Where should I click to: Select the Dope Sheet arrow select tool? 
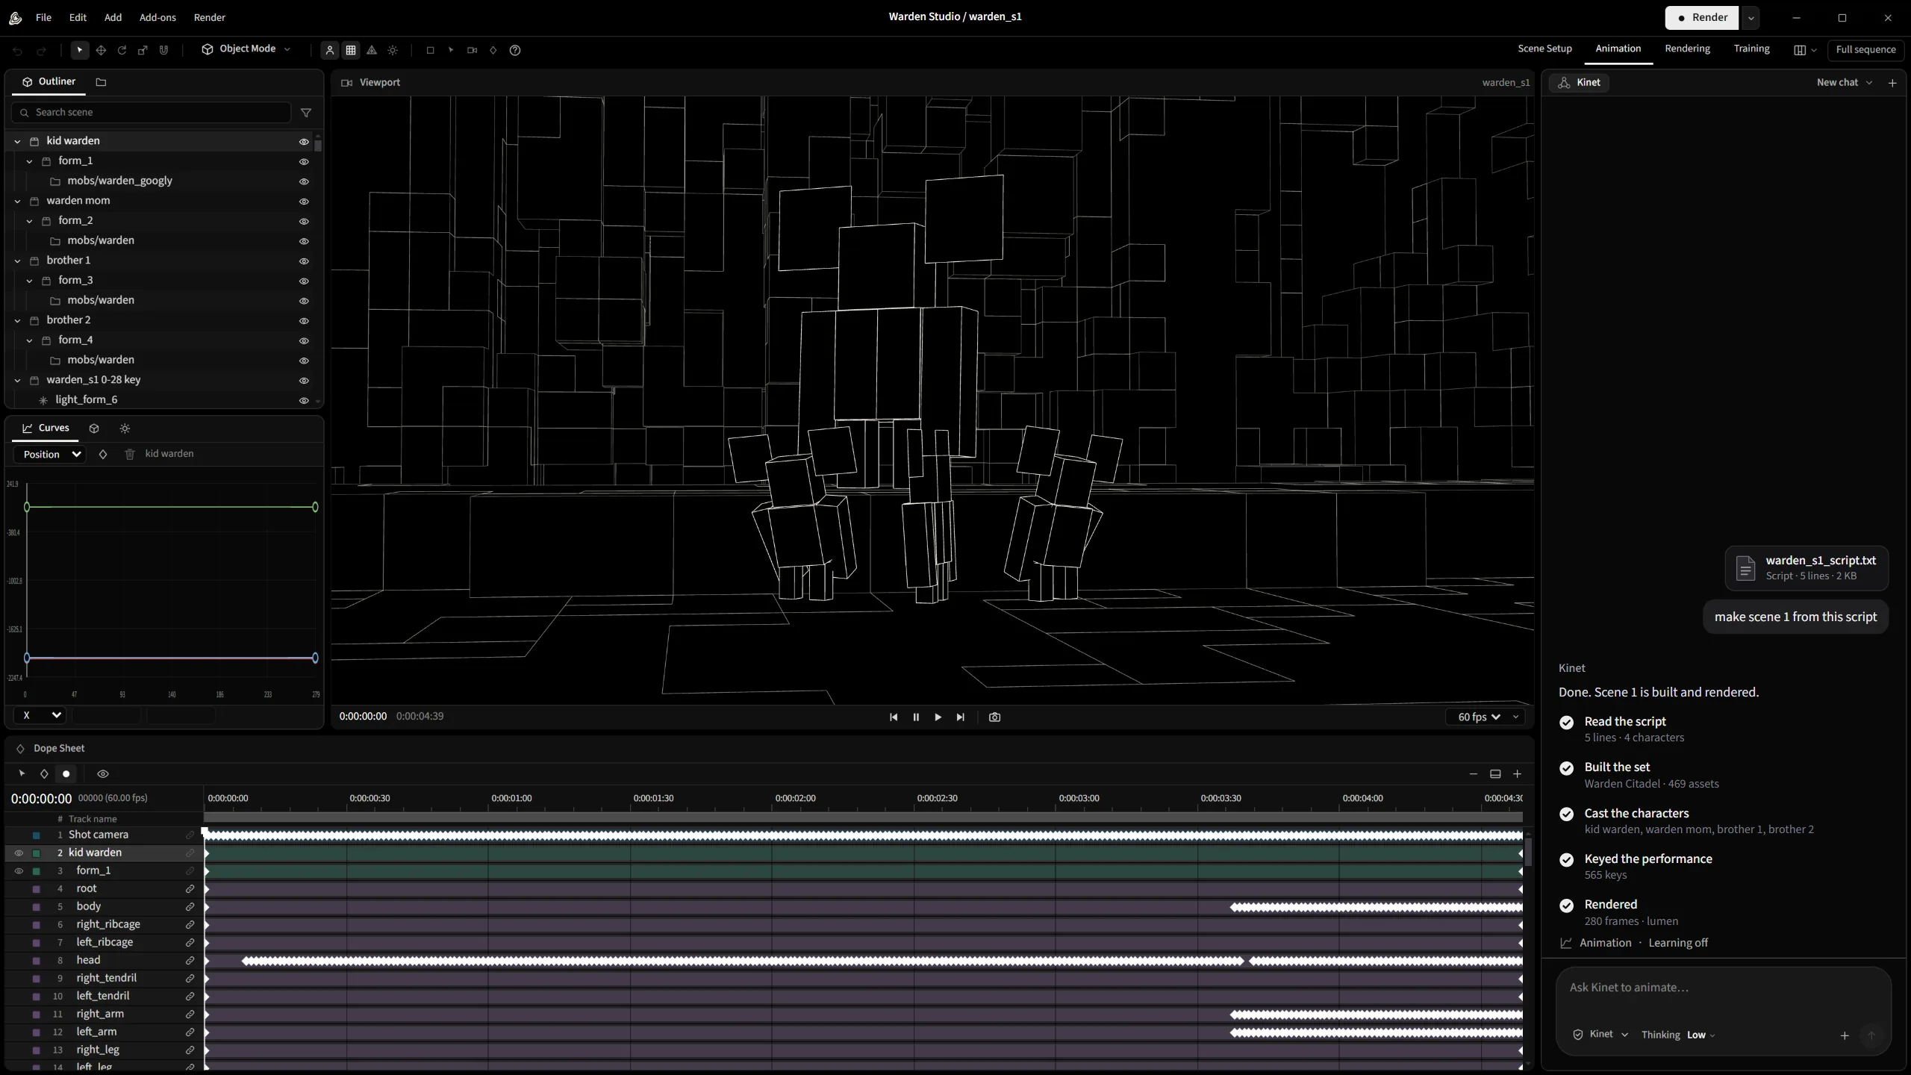[x=22, y=774]
